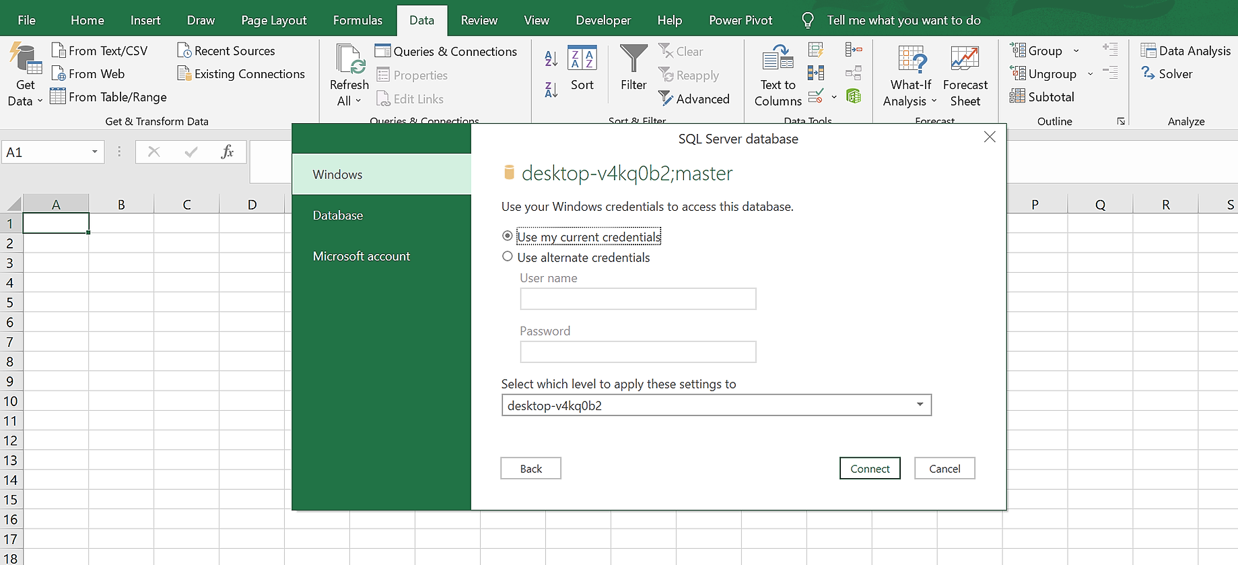The image size is (1238, 565).
Task: Load data From Table/Range
Action: click(108, 96)
